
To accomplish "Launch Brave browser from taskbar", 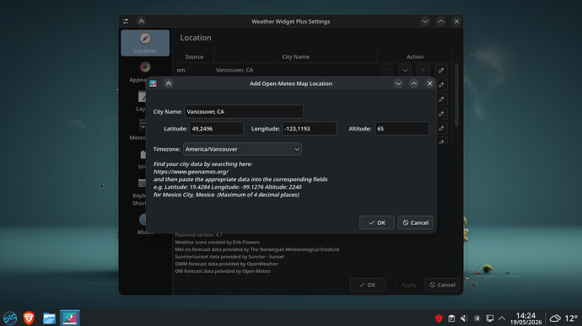I will coord(29,318).
